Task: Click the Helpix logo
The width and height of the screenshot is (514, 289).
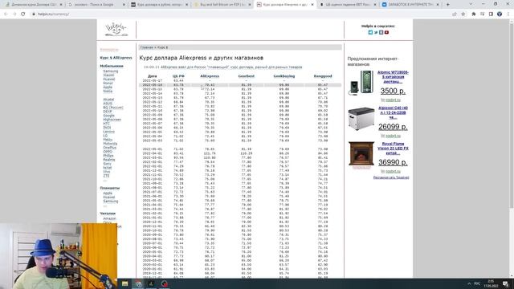Action: click(116, 30)
